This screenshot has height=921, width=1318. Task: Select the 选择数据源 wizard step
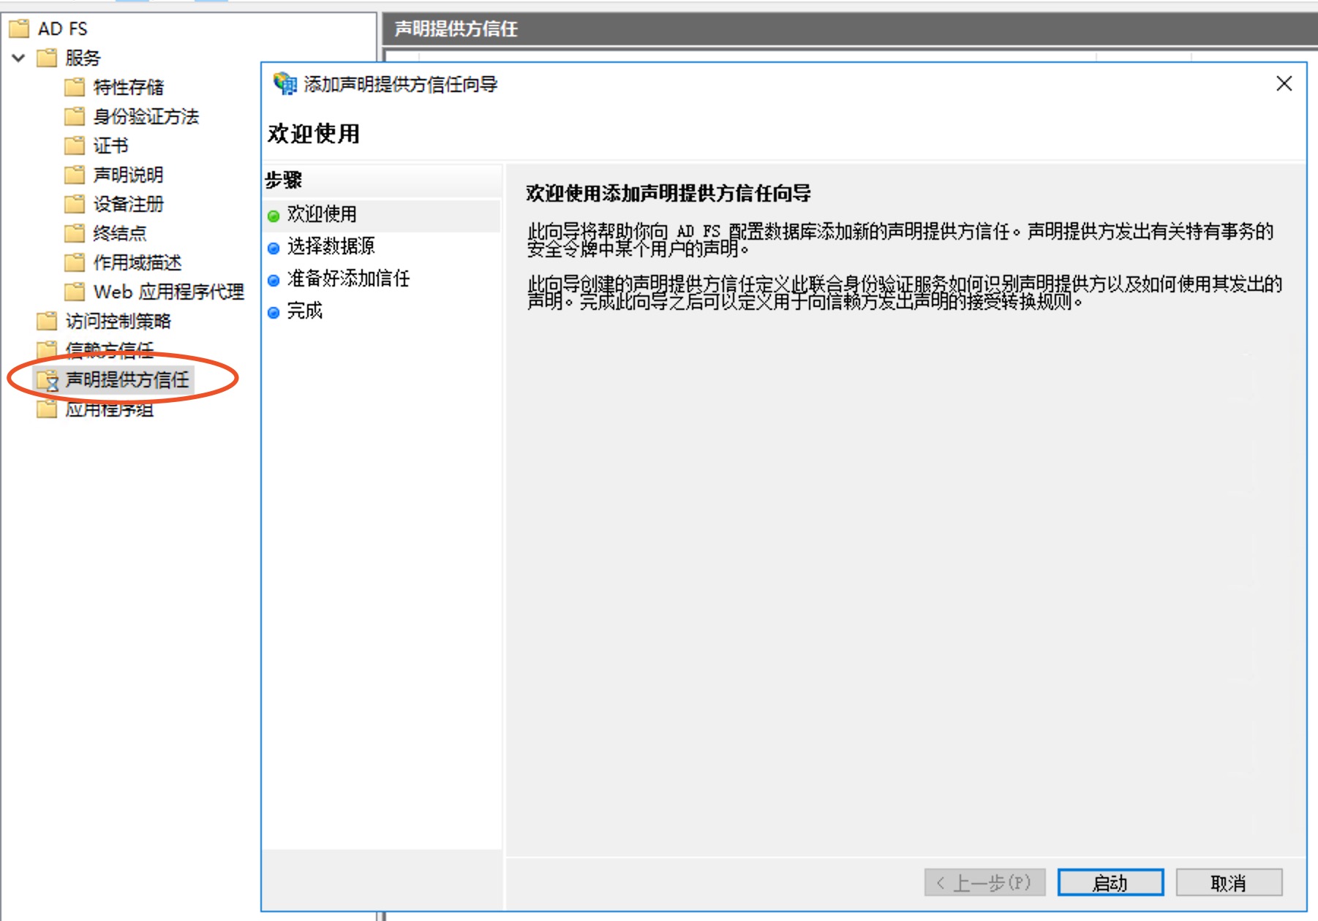[331, 246]
